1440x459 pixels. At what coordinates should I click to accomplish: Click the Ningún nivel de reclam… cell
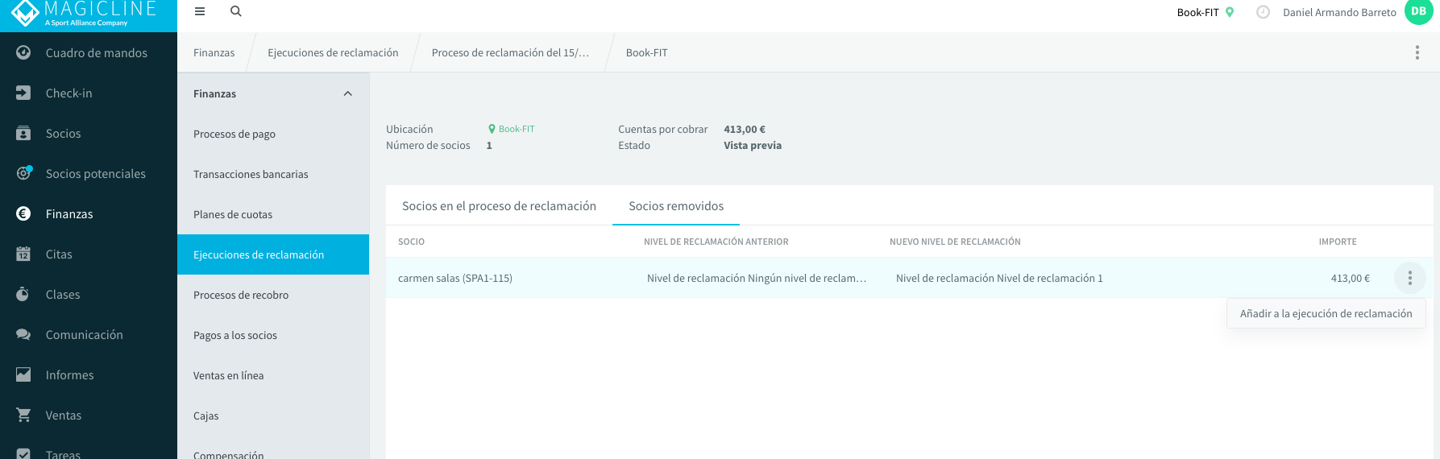[x=757, y=278]
